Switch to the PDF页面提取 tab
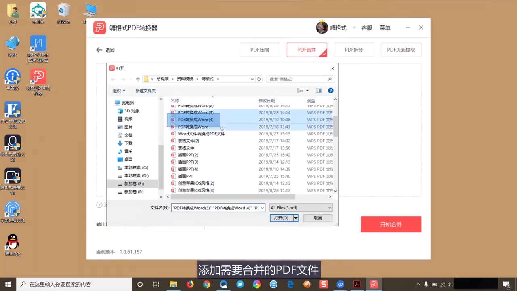This screenshot has height=291, width=517. coord(401,50)
